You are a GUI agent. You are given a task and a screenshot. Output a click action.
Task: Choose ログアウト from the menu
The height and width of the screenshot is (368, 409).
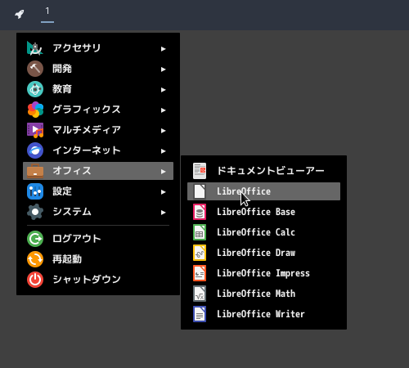pyautogui.click(x=98, y=239)
